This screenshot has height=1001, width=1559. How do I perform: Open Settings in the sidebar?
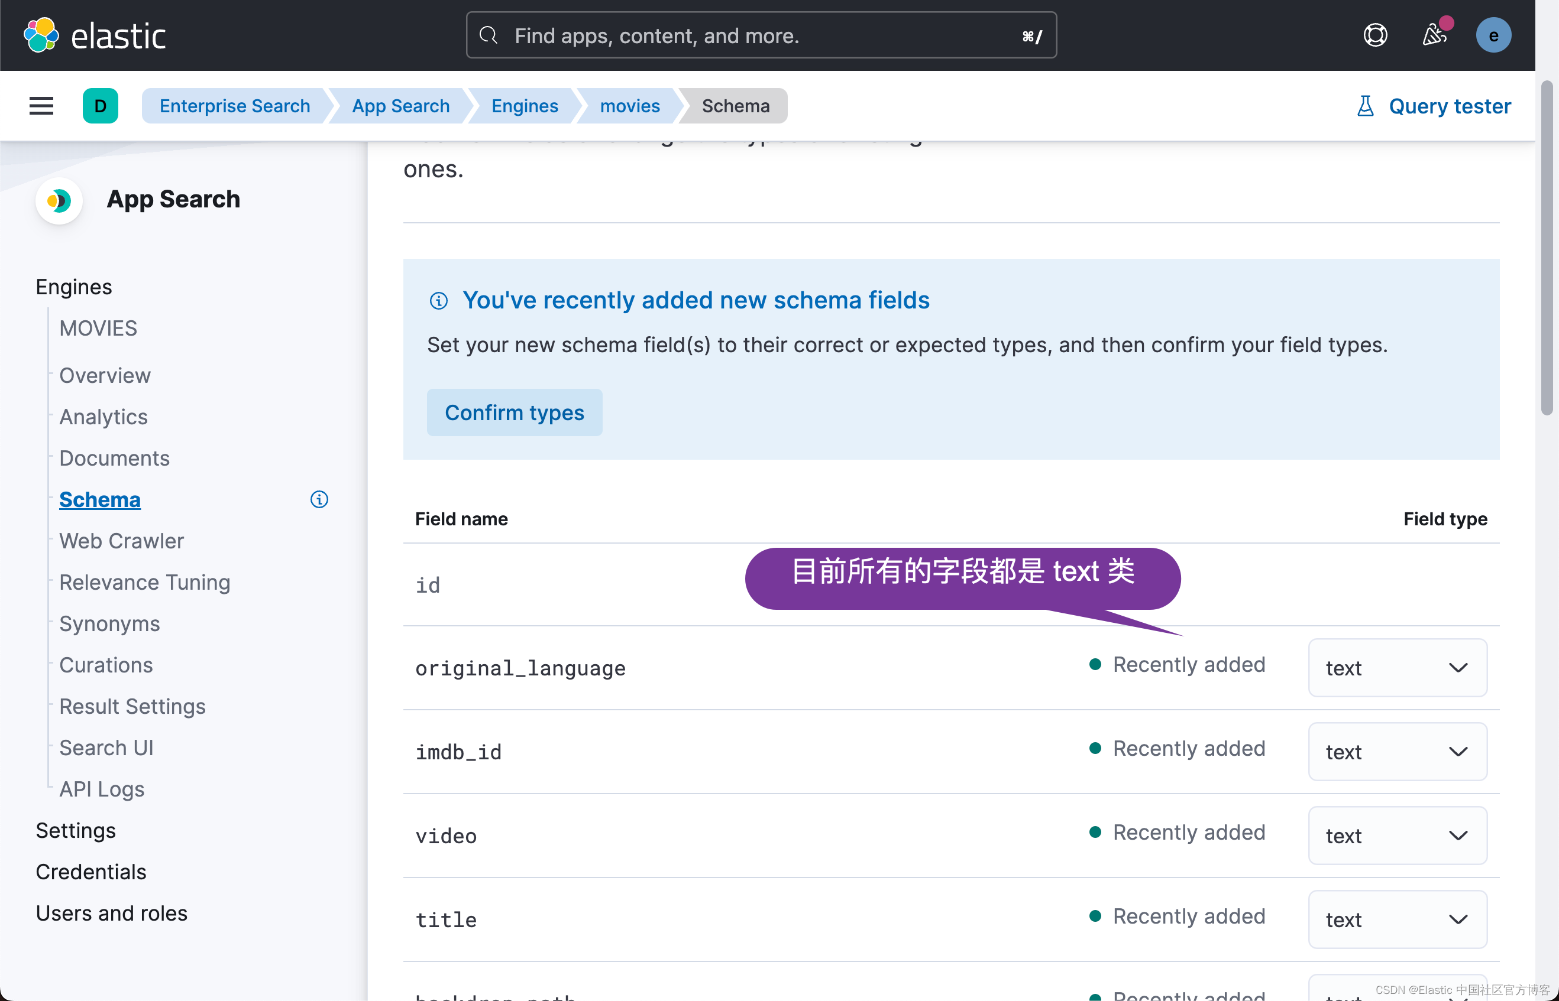click(x=76, y=831)
